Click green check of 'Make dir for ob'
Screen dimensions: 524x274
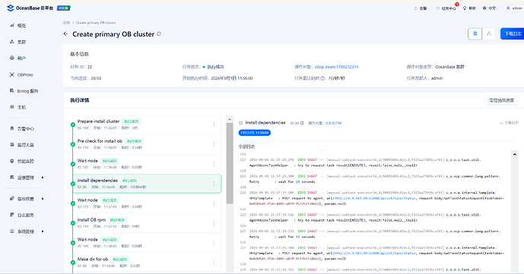(x=73, y=263)
